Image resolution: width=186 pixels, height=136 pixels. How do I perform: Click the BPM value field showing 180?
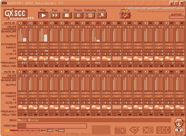50,130
